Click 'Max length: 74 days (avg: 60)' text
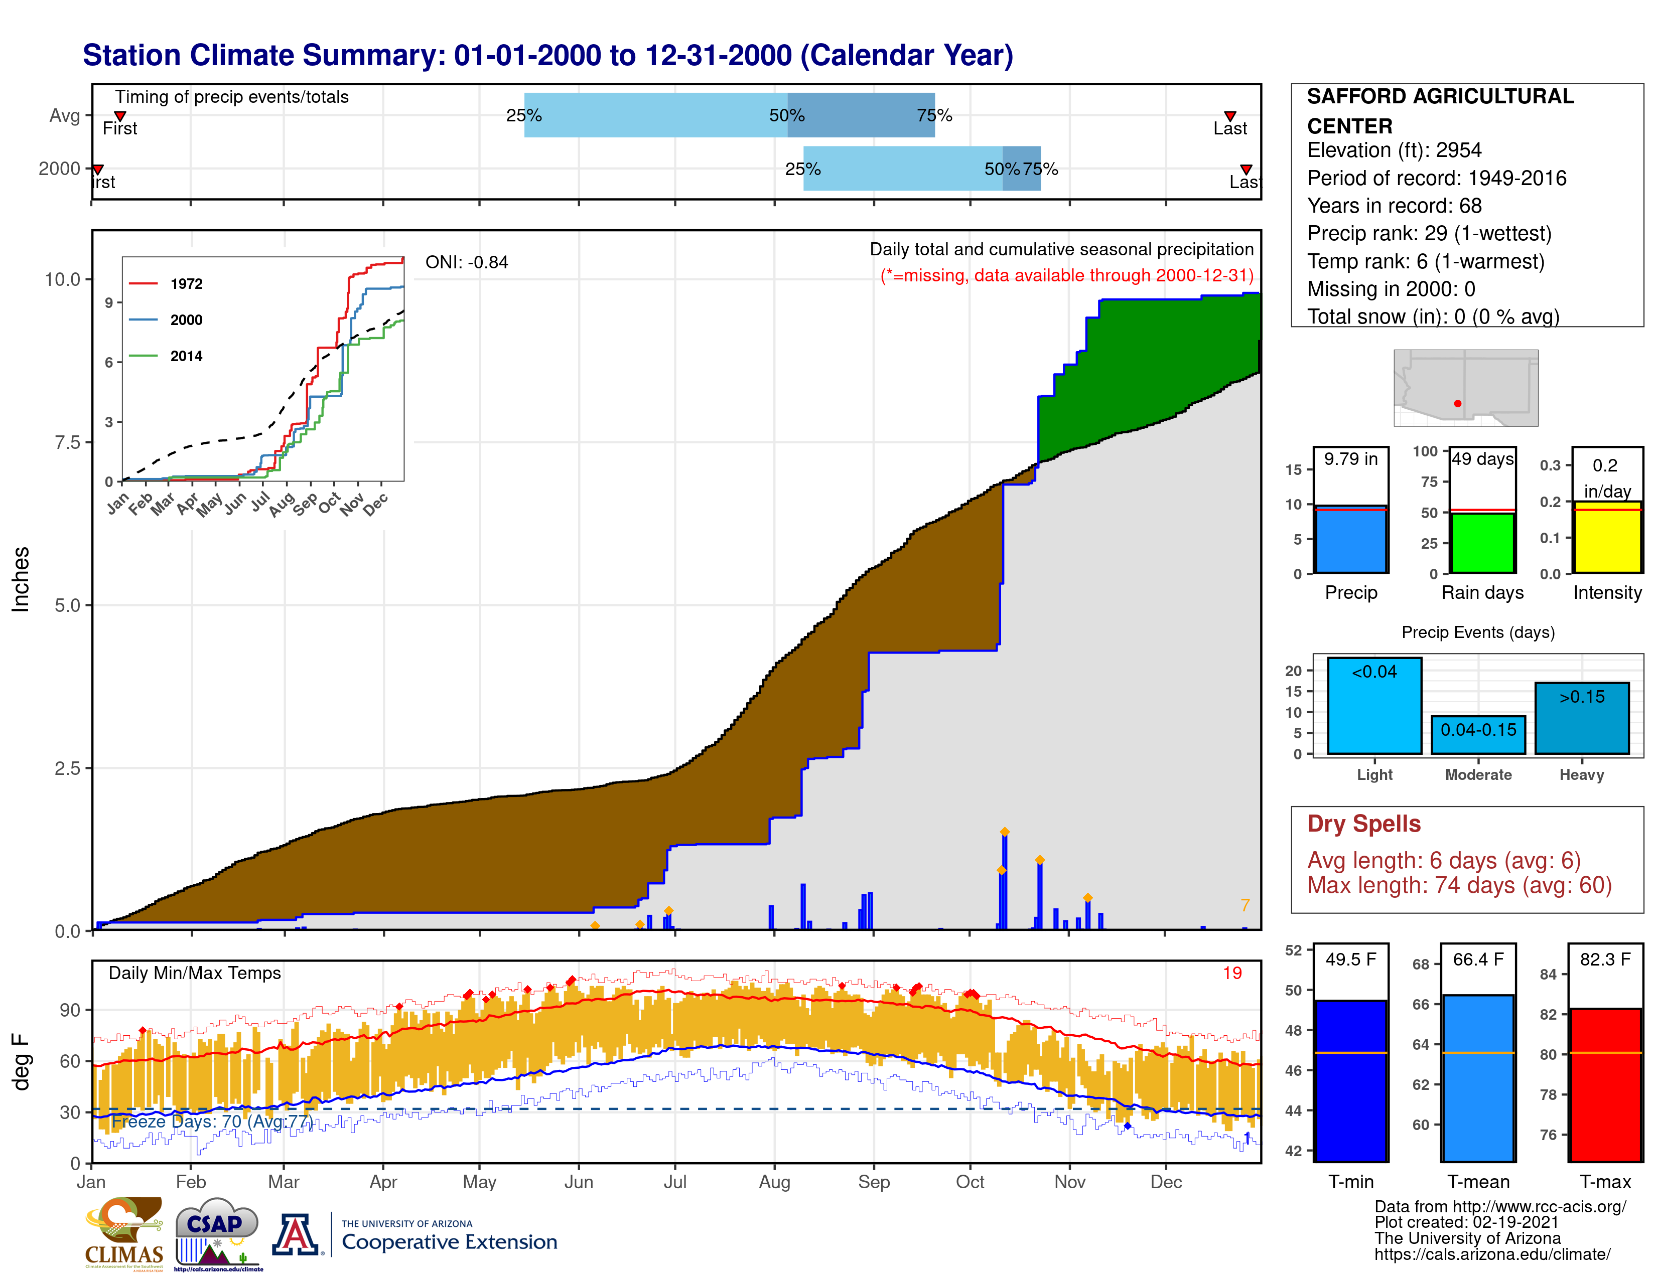This screenshot has width=1656, height=1279. (1459, 885)
